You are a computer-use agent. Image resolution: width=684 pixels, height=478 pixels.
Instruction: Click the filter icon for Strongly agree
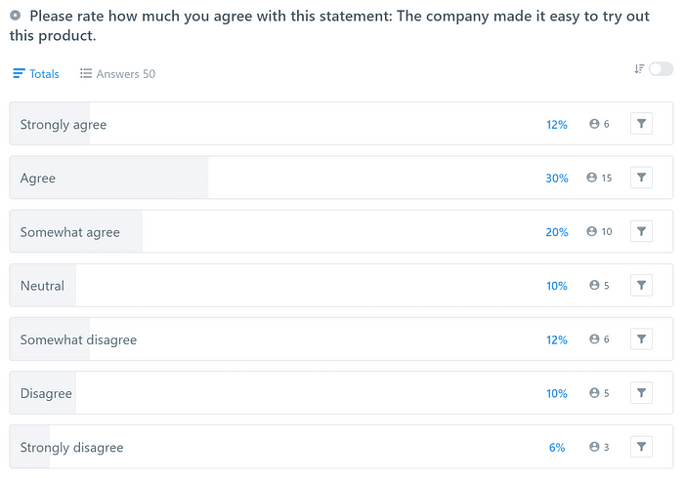tap(641, 124)
